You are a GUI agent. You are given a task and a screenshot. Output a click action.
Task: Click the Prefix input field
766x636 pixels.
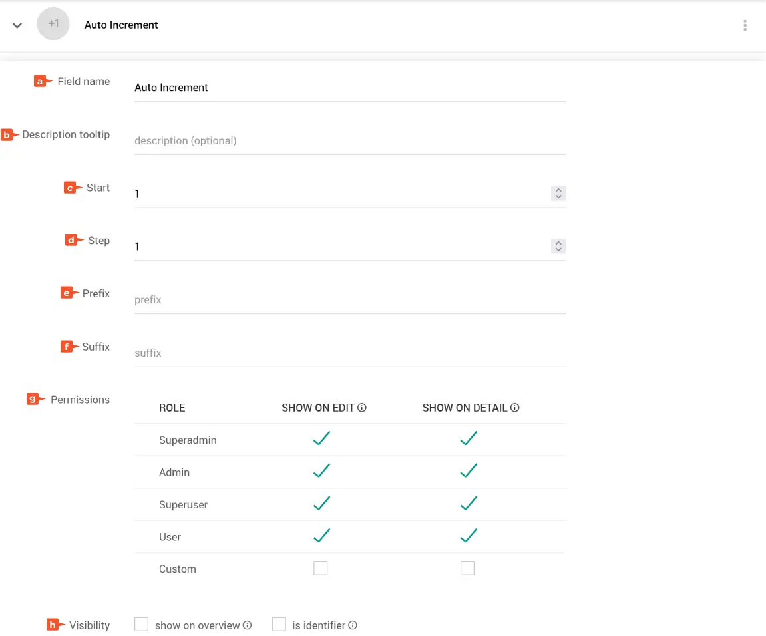tap(349, 300)
